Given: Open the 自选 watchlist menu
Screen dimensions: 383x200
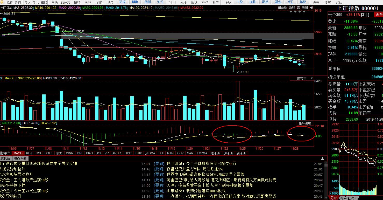Looking at the screenshot, I should tap(54, 2).
